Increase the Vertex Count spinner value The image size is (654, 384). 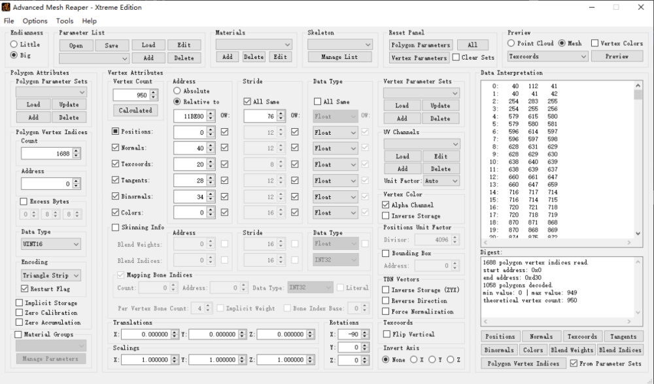coord(154,92)
